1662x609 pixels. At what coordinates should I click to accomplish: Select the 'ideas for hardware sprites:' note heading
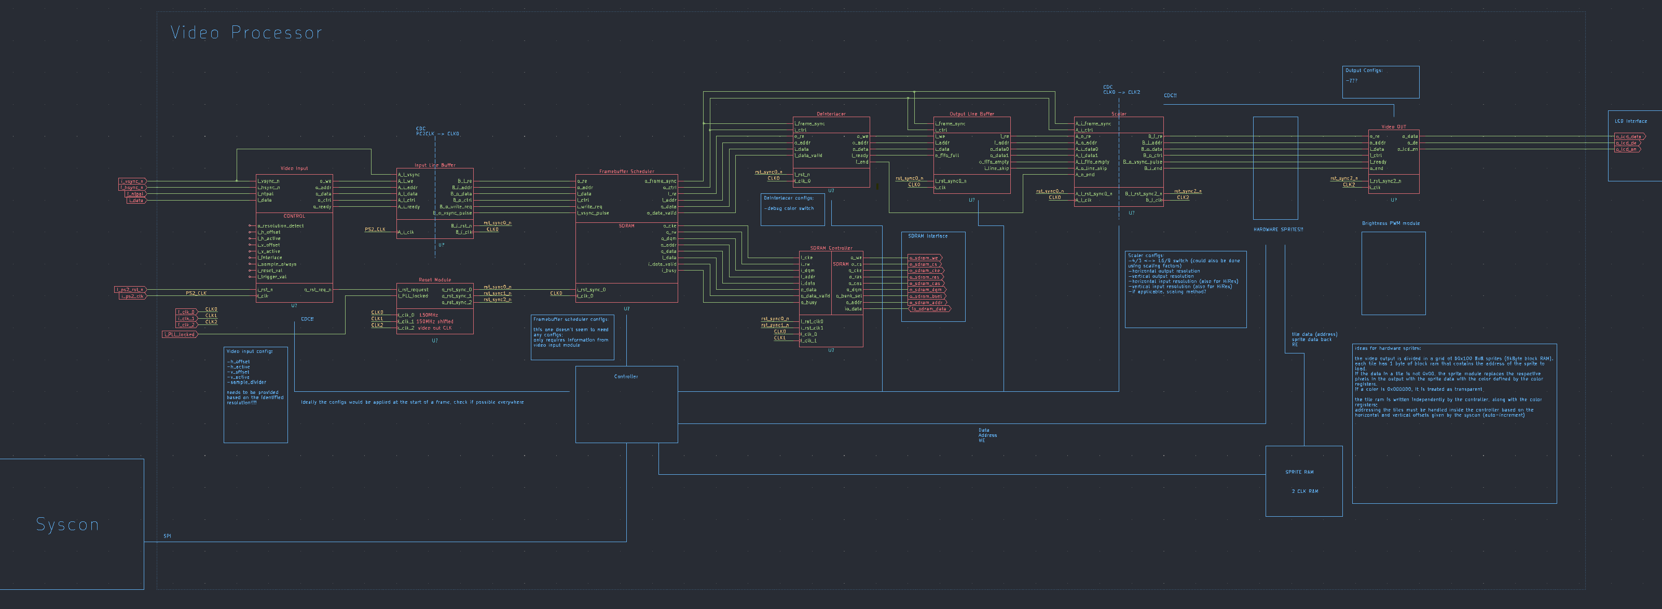click(x=1387, y=348)
